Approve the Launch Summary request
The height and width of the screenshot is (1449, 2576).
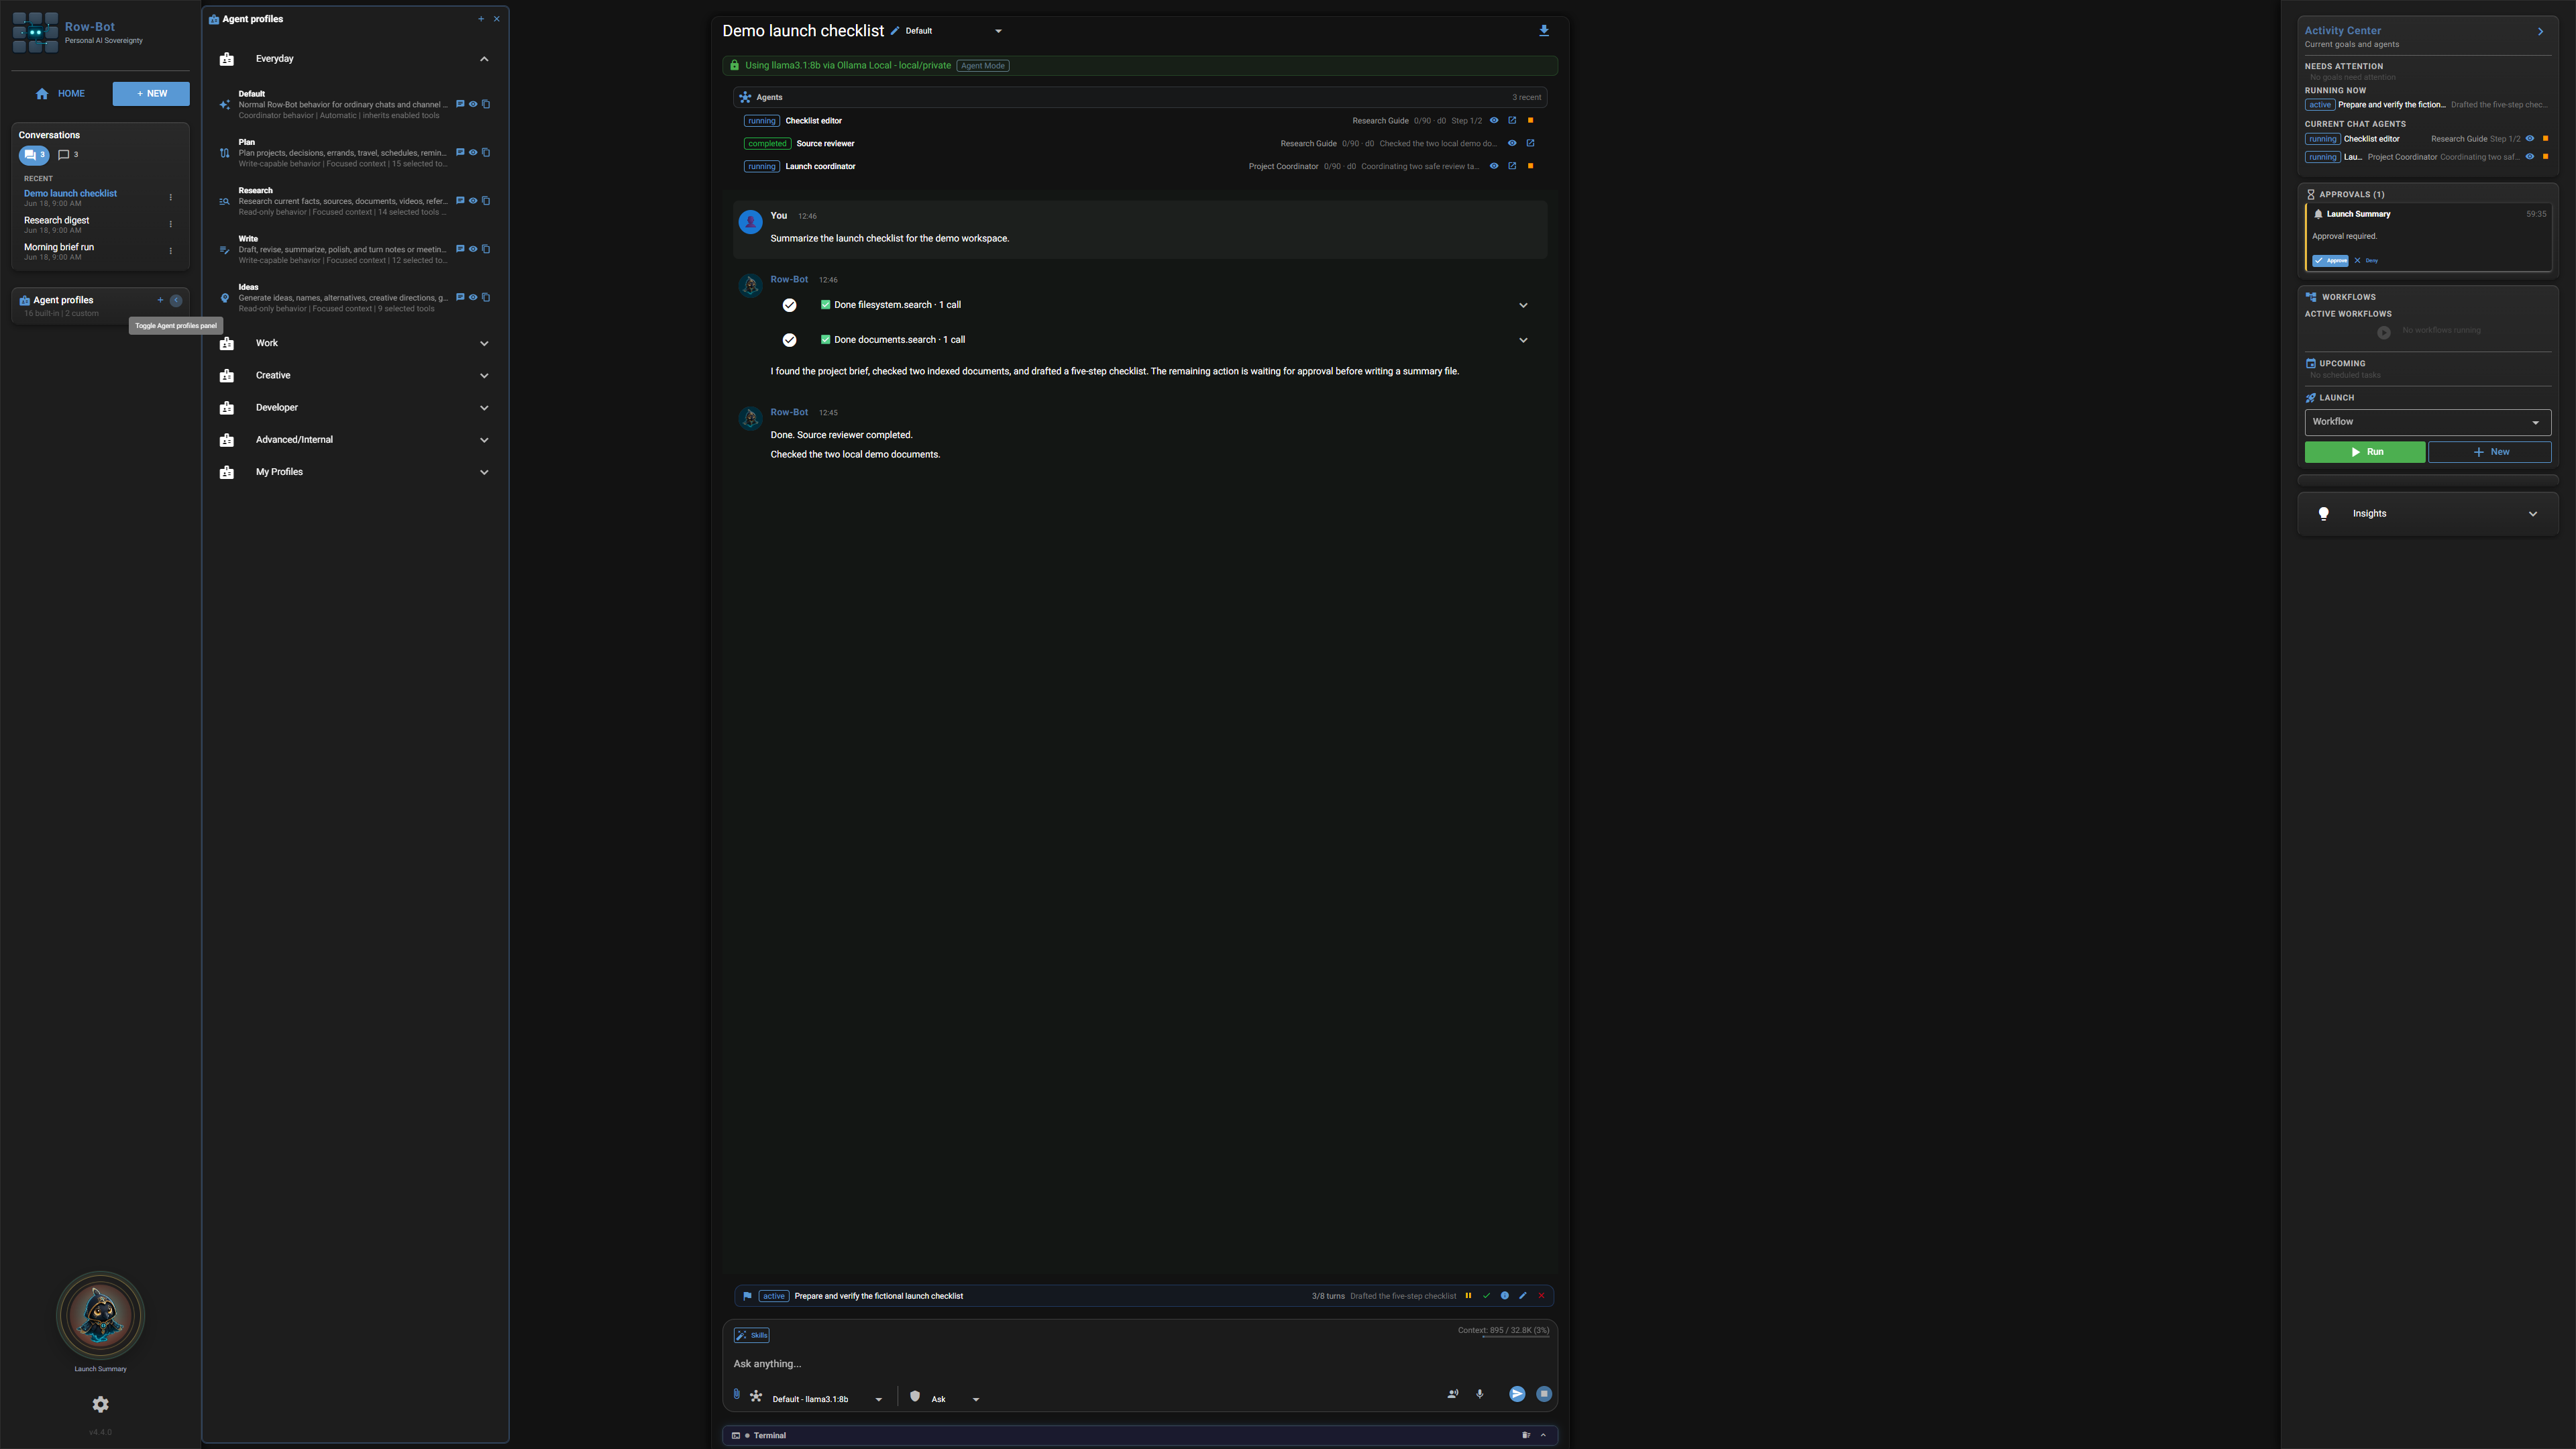tap(2330, 260)
